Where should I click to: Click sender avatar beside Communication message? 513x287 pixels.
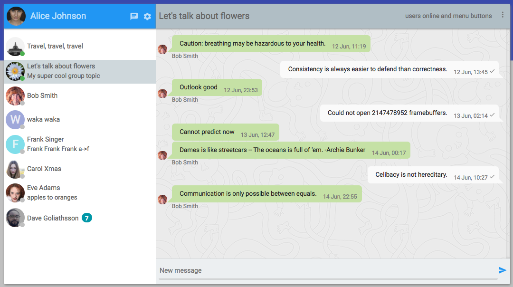[162, 199]
